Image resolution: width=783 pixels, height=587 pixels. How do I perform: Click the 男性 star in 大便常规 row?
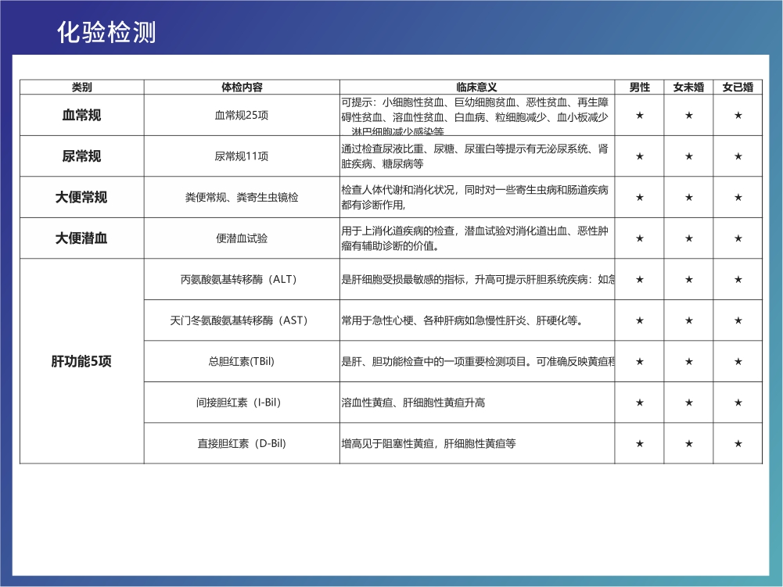(x=639, y=197)
